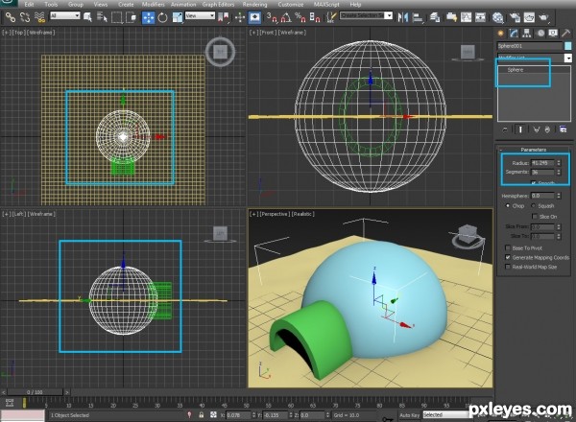576x422 pixels.
Task: Open the Material Editor
Action: point(497,17)
